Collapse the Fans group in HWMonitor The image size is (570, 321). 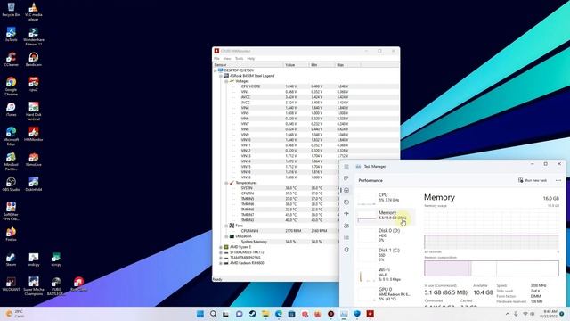226,226
